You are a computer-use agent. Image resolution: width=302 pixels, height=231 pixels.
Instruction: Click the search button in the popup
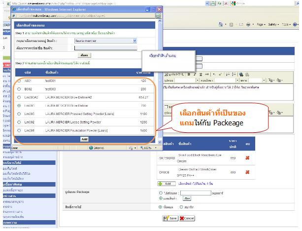pos(84,55)
